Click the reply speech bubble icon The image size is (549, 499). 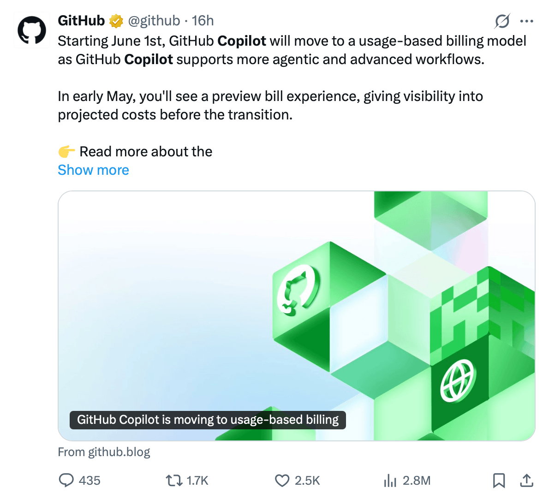point(66,480)
